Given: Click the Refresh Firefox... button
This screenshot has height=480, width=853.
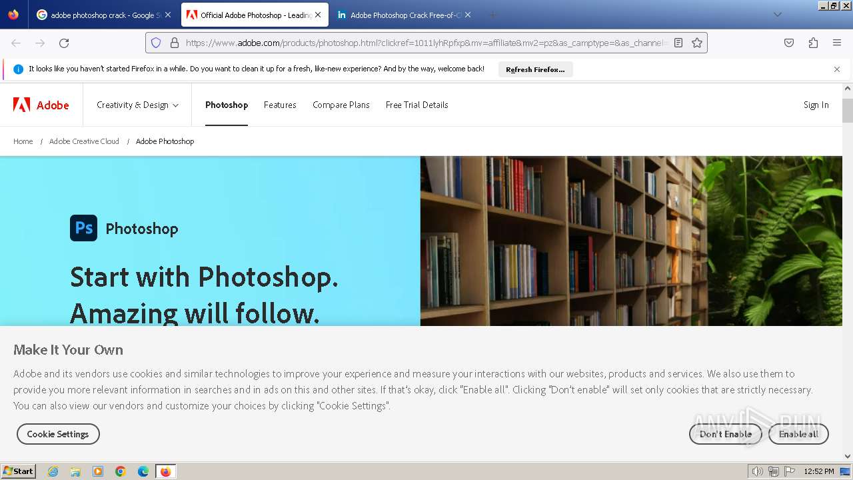Looking at the screenshot, I should click(535, 69).
